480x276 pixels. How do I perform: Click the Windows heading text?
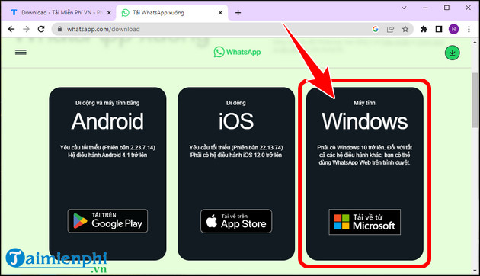pos(365,121)
